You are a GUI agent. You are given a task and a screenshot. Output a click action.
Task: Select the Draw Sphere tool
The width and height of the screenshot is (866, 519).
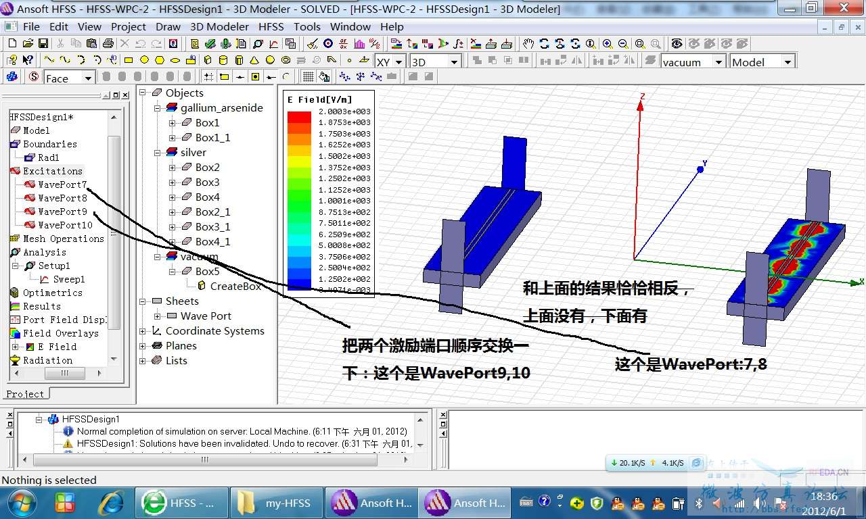pos(270,60)
